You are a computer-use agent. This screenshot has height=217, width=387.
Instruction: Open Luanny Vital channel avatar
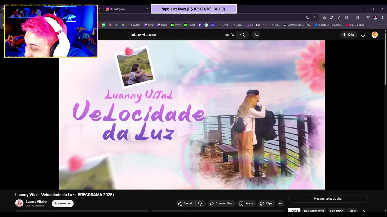coord(19,203)
